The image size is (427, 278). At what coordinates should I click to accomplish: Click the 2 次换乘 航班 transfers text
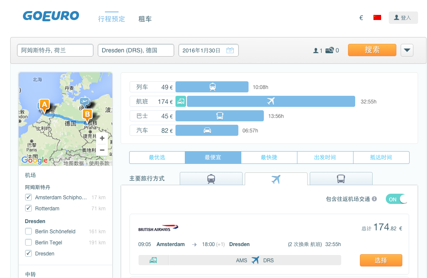tap(305, 244)
